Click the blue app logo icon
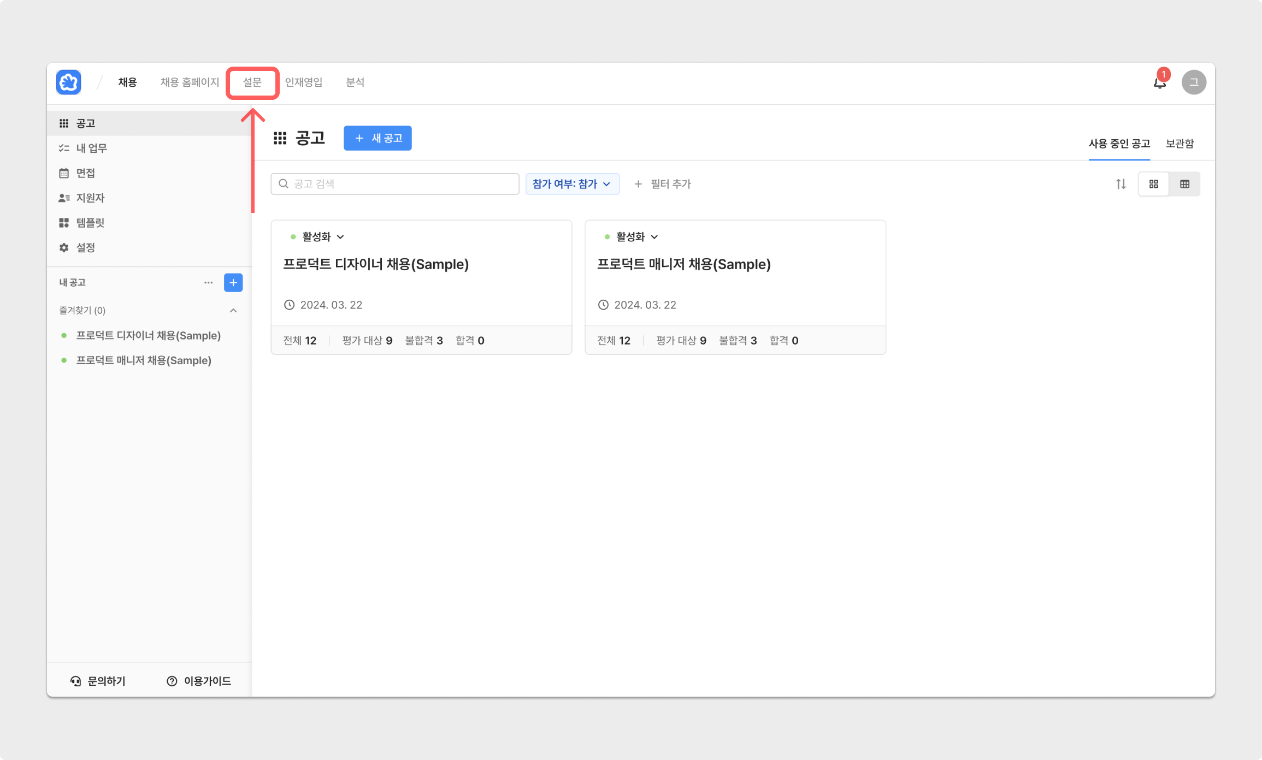 pos(69,82)
